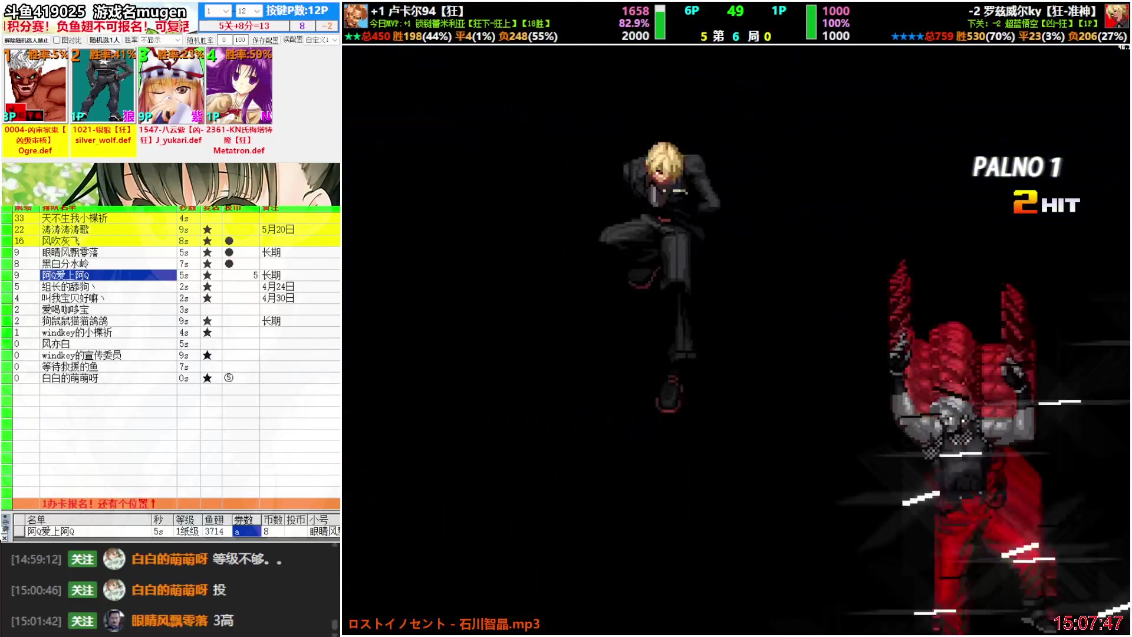Image resolution: width=1132 pixels, height=637 pixels.
Task: Click the left player avatar icon 卢卡尔94
Action: [x=356, y=17]
